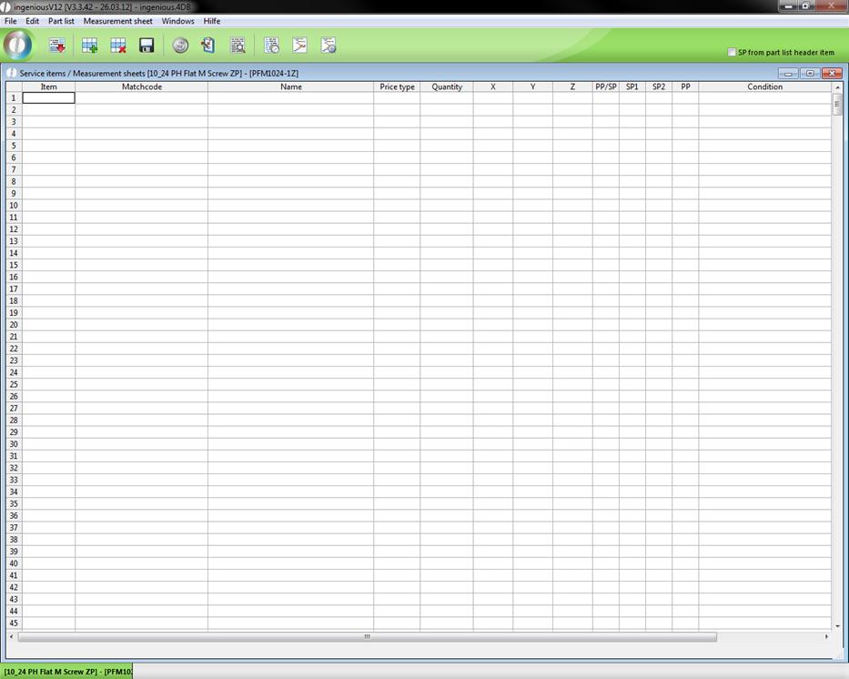Click the import list icon with red arrow
This screenshot has height=679, width=849.
56,46
